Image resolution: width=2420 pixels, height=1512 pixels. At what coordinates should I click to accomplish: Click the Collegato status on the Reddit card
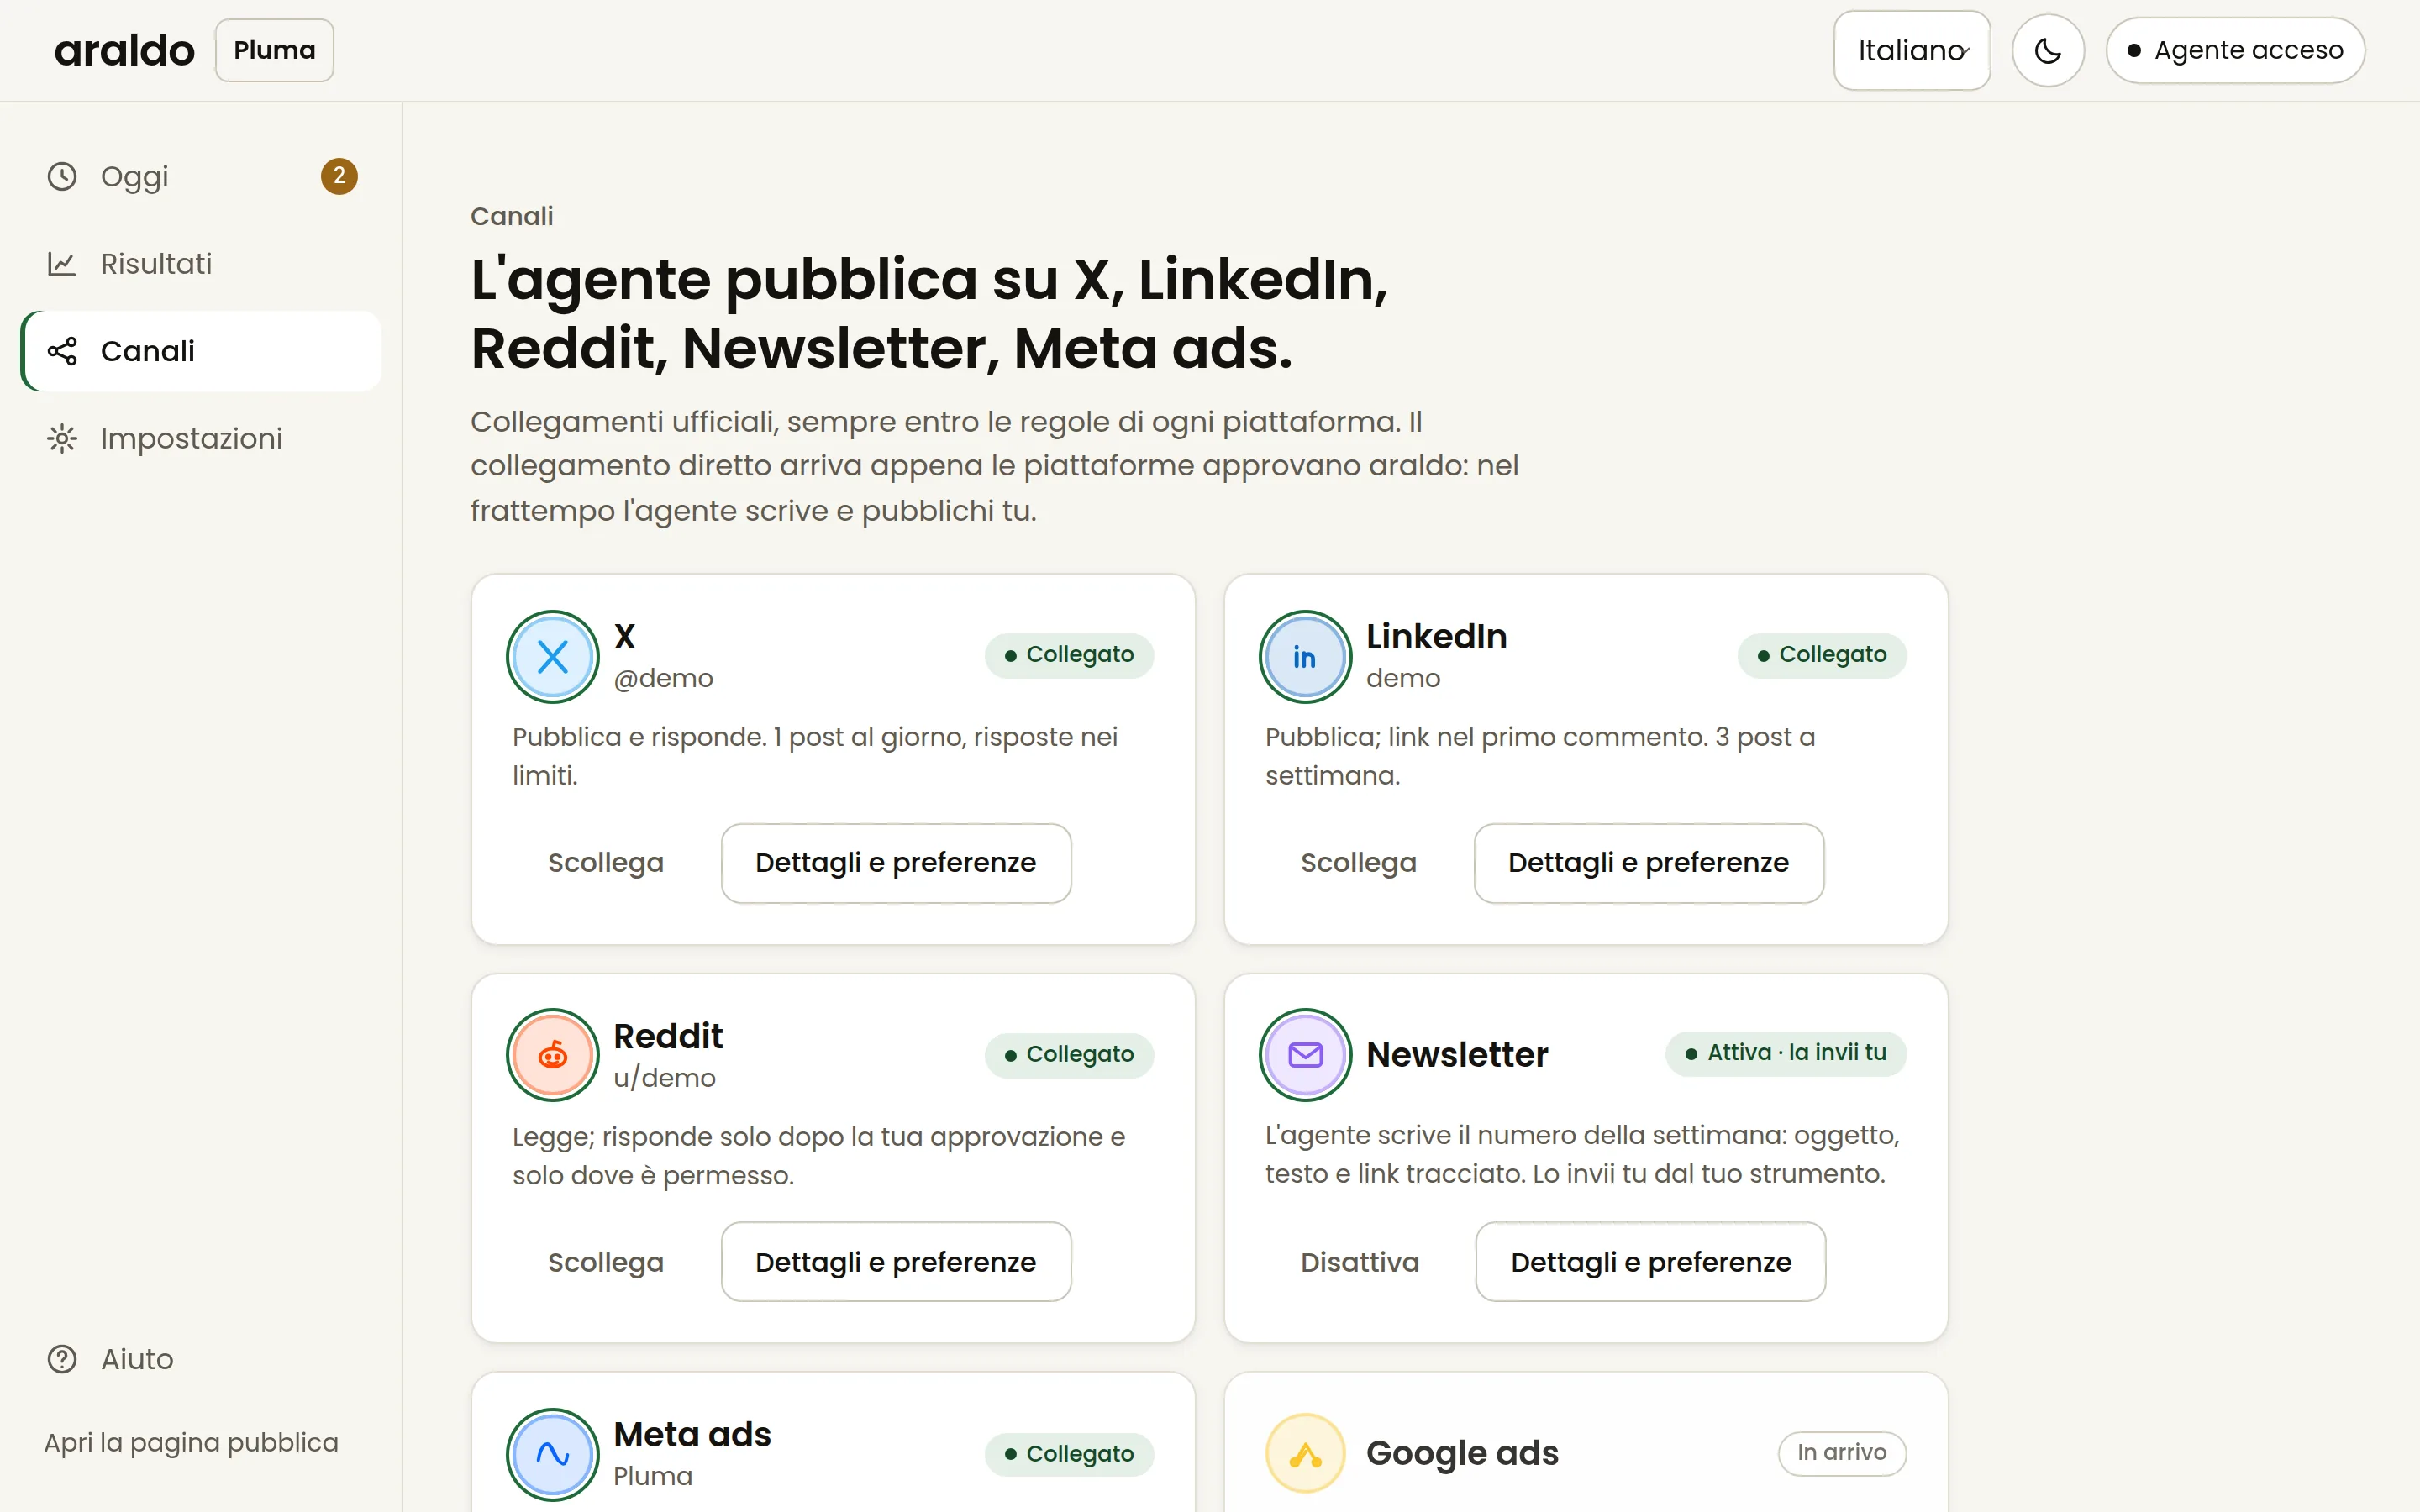[x=1069, y=1054]
